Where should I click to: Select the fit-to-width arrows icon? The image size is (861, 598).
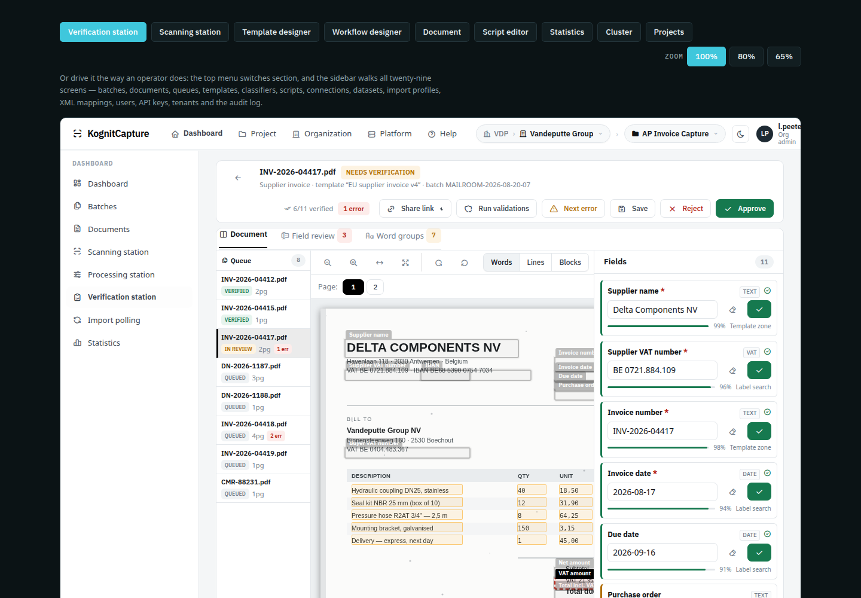380,263
